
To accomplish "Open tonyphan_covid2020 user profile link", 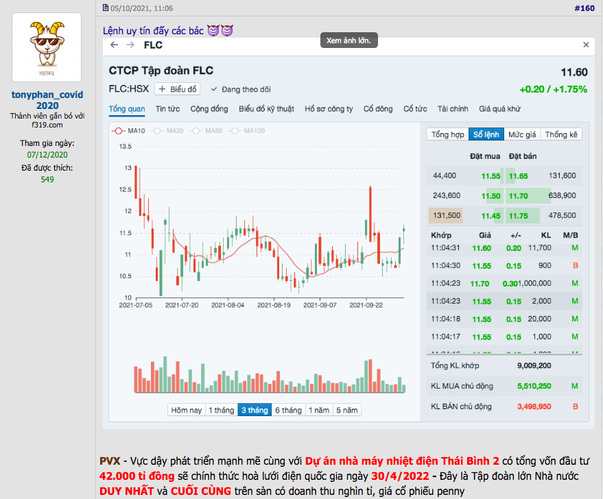I will coord(47,100).
